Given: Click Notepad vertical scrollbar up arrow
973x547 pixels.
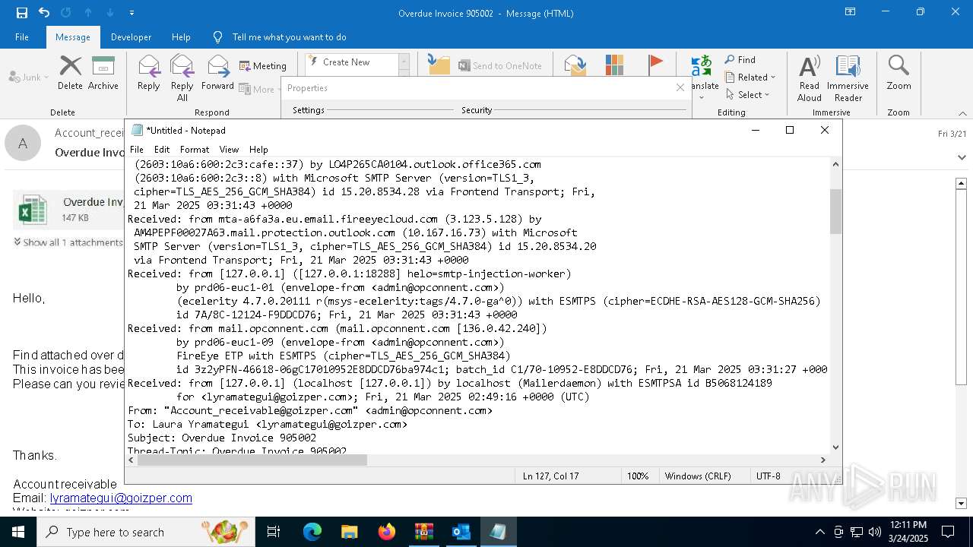Looking at the screenshot, I should point(836,164).
